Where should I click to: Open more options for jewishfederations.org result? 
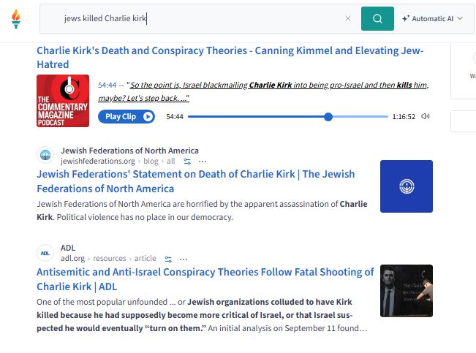(203, 162)
